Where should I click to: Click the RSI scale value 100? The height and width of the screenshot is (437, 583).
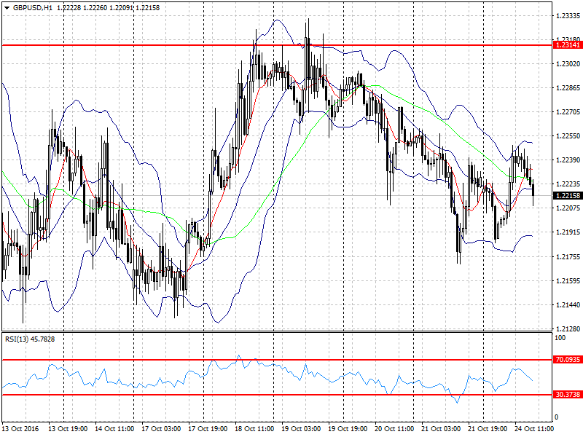point(560,338)
